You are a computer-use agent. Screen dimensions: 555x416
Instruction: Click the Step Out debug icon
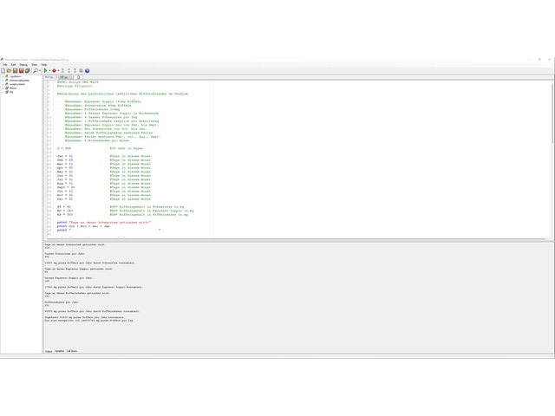75,71
